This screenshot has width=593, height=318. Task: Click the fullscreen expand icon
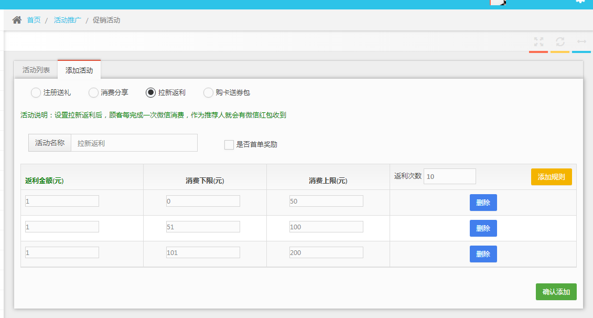click(x=538, y=42)
